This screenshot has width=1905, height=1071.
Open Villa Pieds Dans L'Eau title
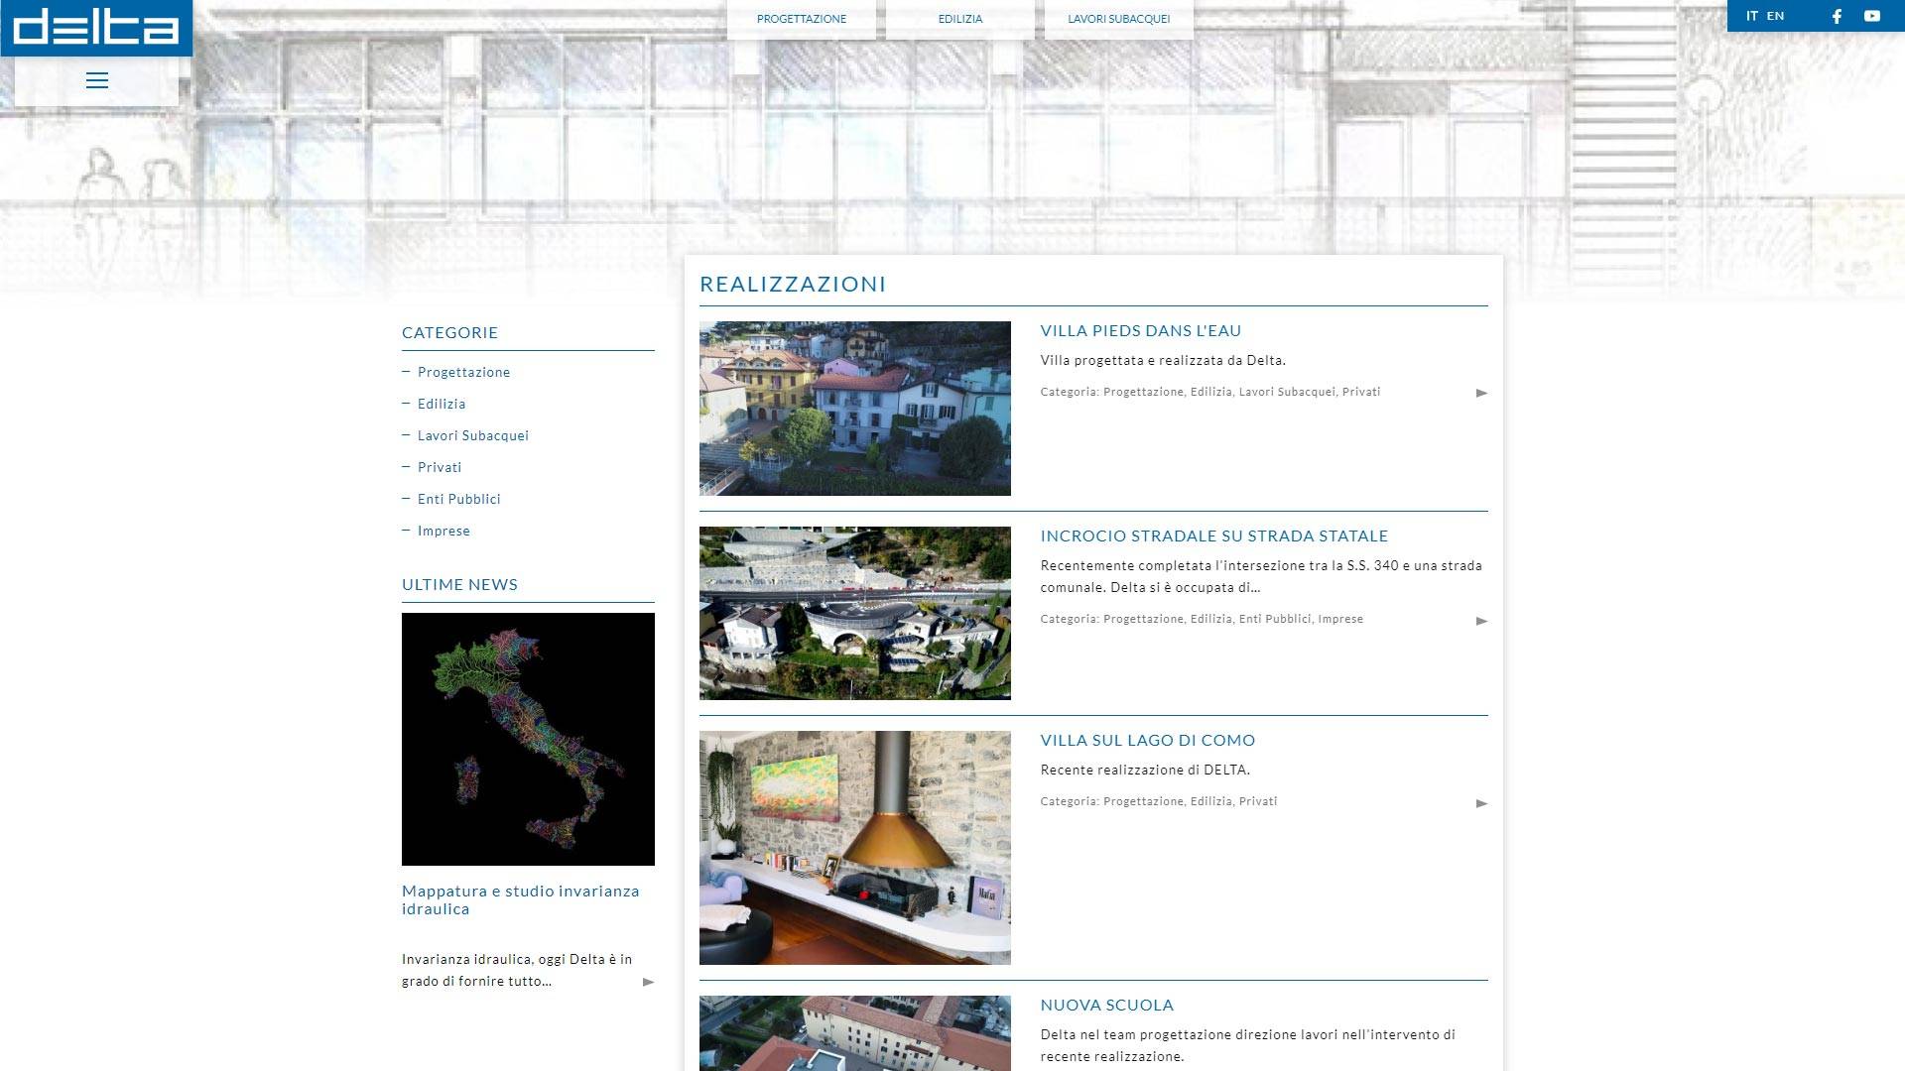click(1141, 330)
